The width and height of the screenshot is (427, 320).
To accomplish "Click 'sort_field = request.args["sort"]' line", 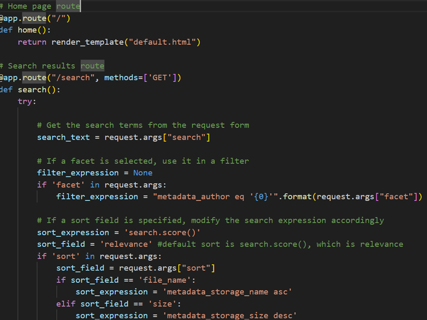I will [x=136, y=268].
